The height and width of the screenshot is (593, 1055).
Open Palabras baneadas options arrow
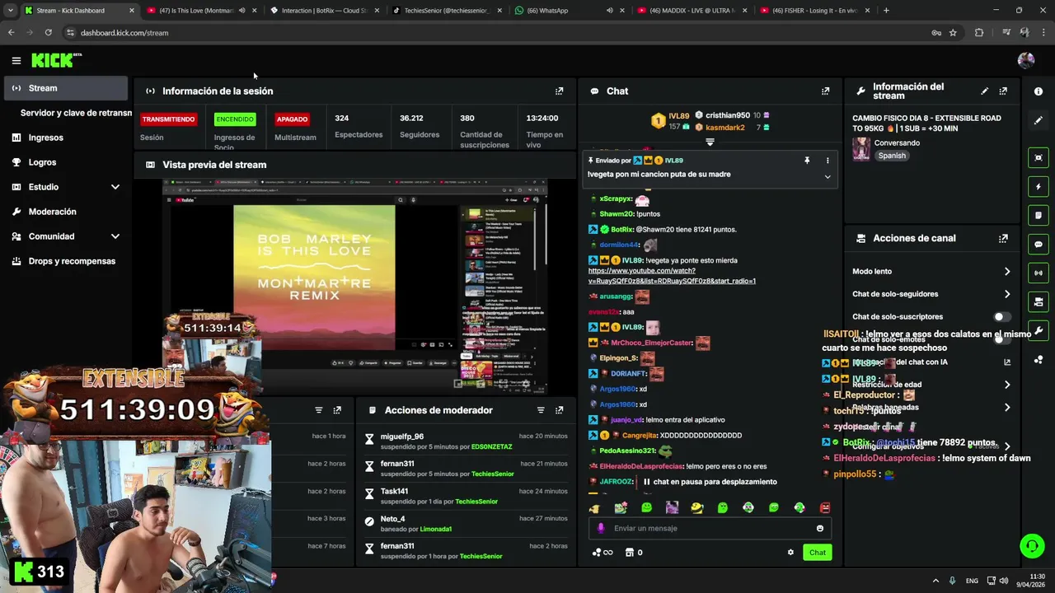tap(1006, 407)
